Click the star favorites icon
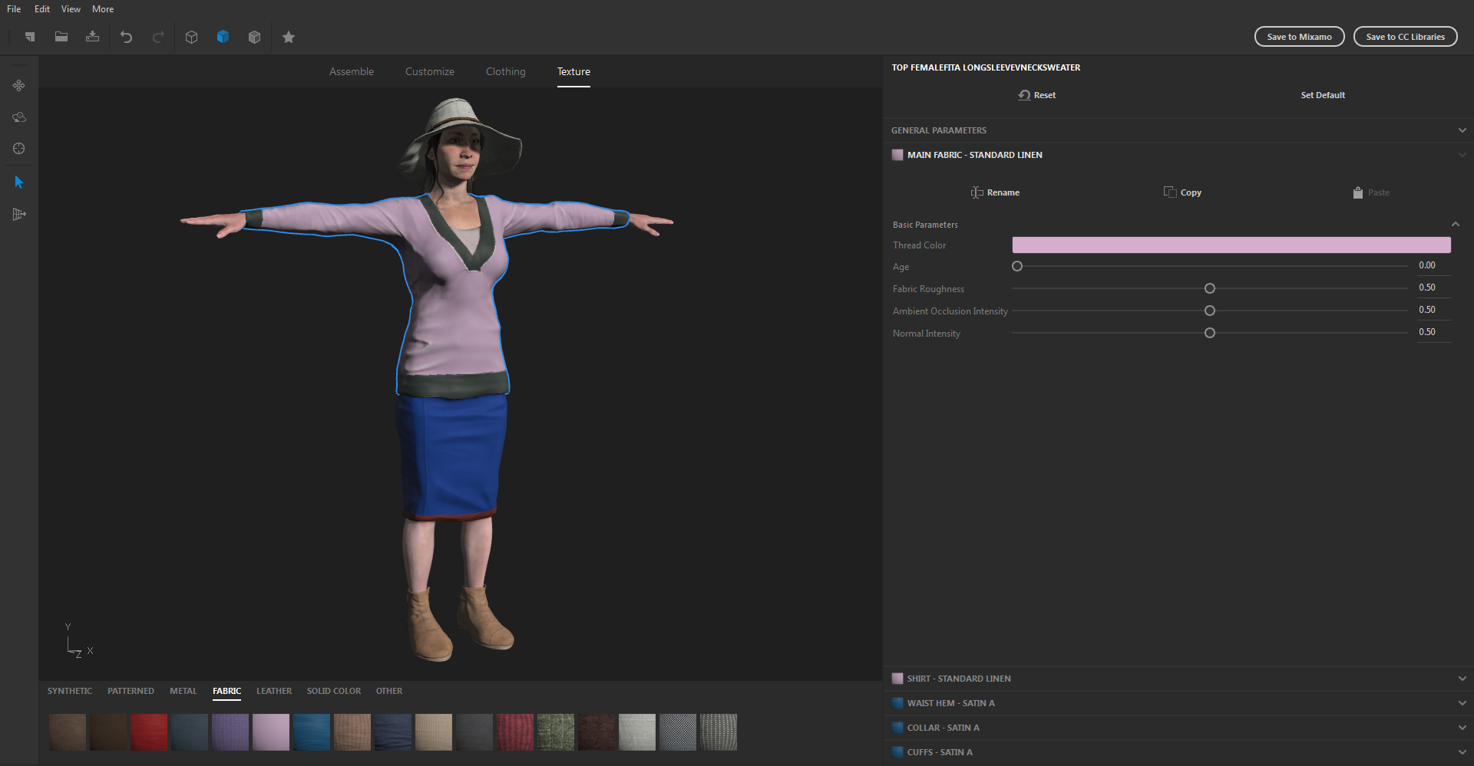This screenshot has width=1474, height=766. pos(289,36)
